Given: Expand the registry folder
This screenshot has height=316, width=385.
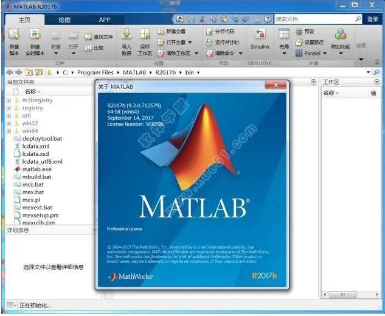Looking at the screenshot, I should (x=9, y=108).
